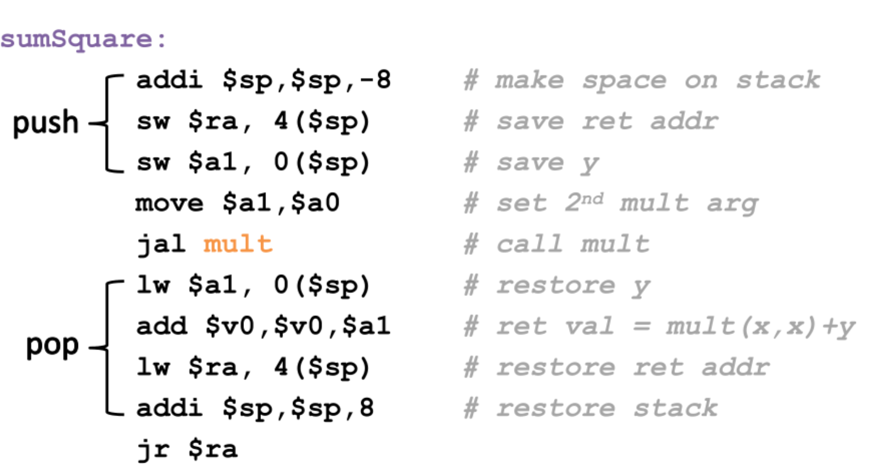Click the lw $a1, 0($sp) instruction
The image size is (894, 475).
(x=253, y=285)
